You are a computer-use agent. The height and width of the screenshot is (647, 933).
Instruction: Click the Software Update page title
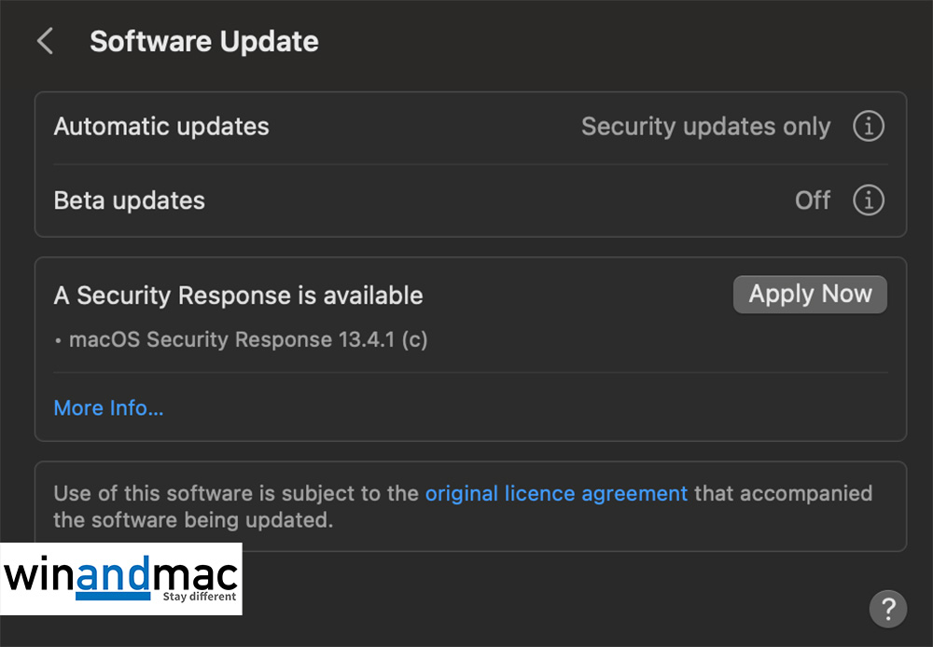tap(203, 42)
